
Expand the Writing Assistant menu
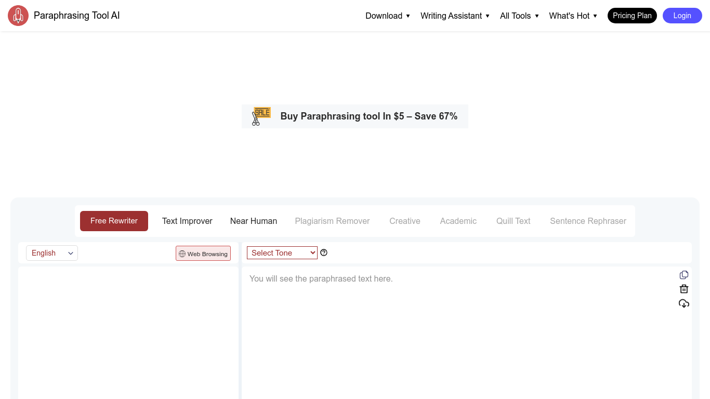(x=455, y=16)
